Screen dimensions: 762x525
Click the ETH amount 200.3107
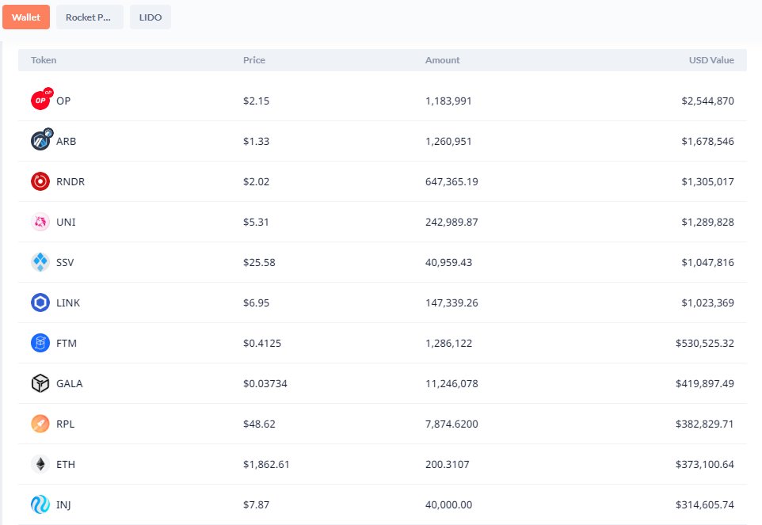tap(447, 464)
